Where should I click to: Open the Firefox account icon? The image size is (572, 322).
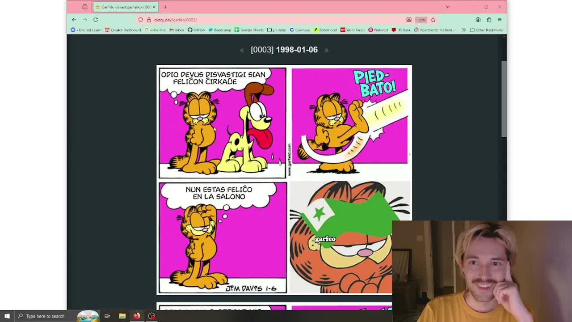[478, 20]
